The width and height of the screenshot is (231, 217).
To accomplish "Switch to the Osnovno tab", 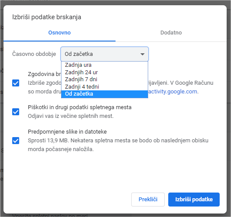I will [59, 33].
